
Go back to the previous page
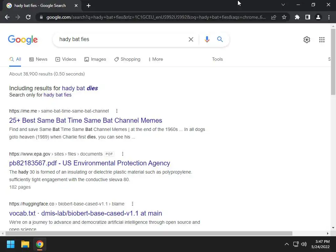point(7,17)
